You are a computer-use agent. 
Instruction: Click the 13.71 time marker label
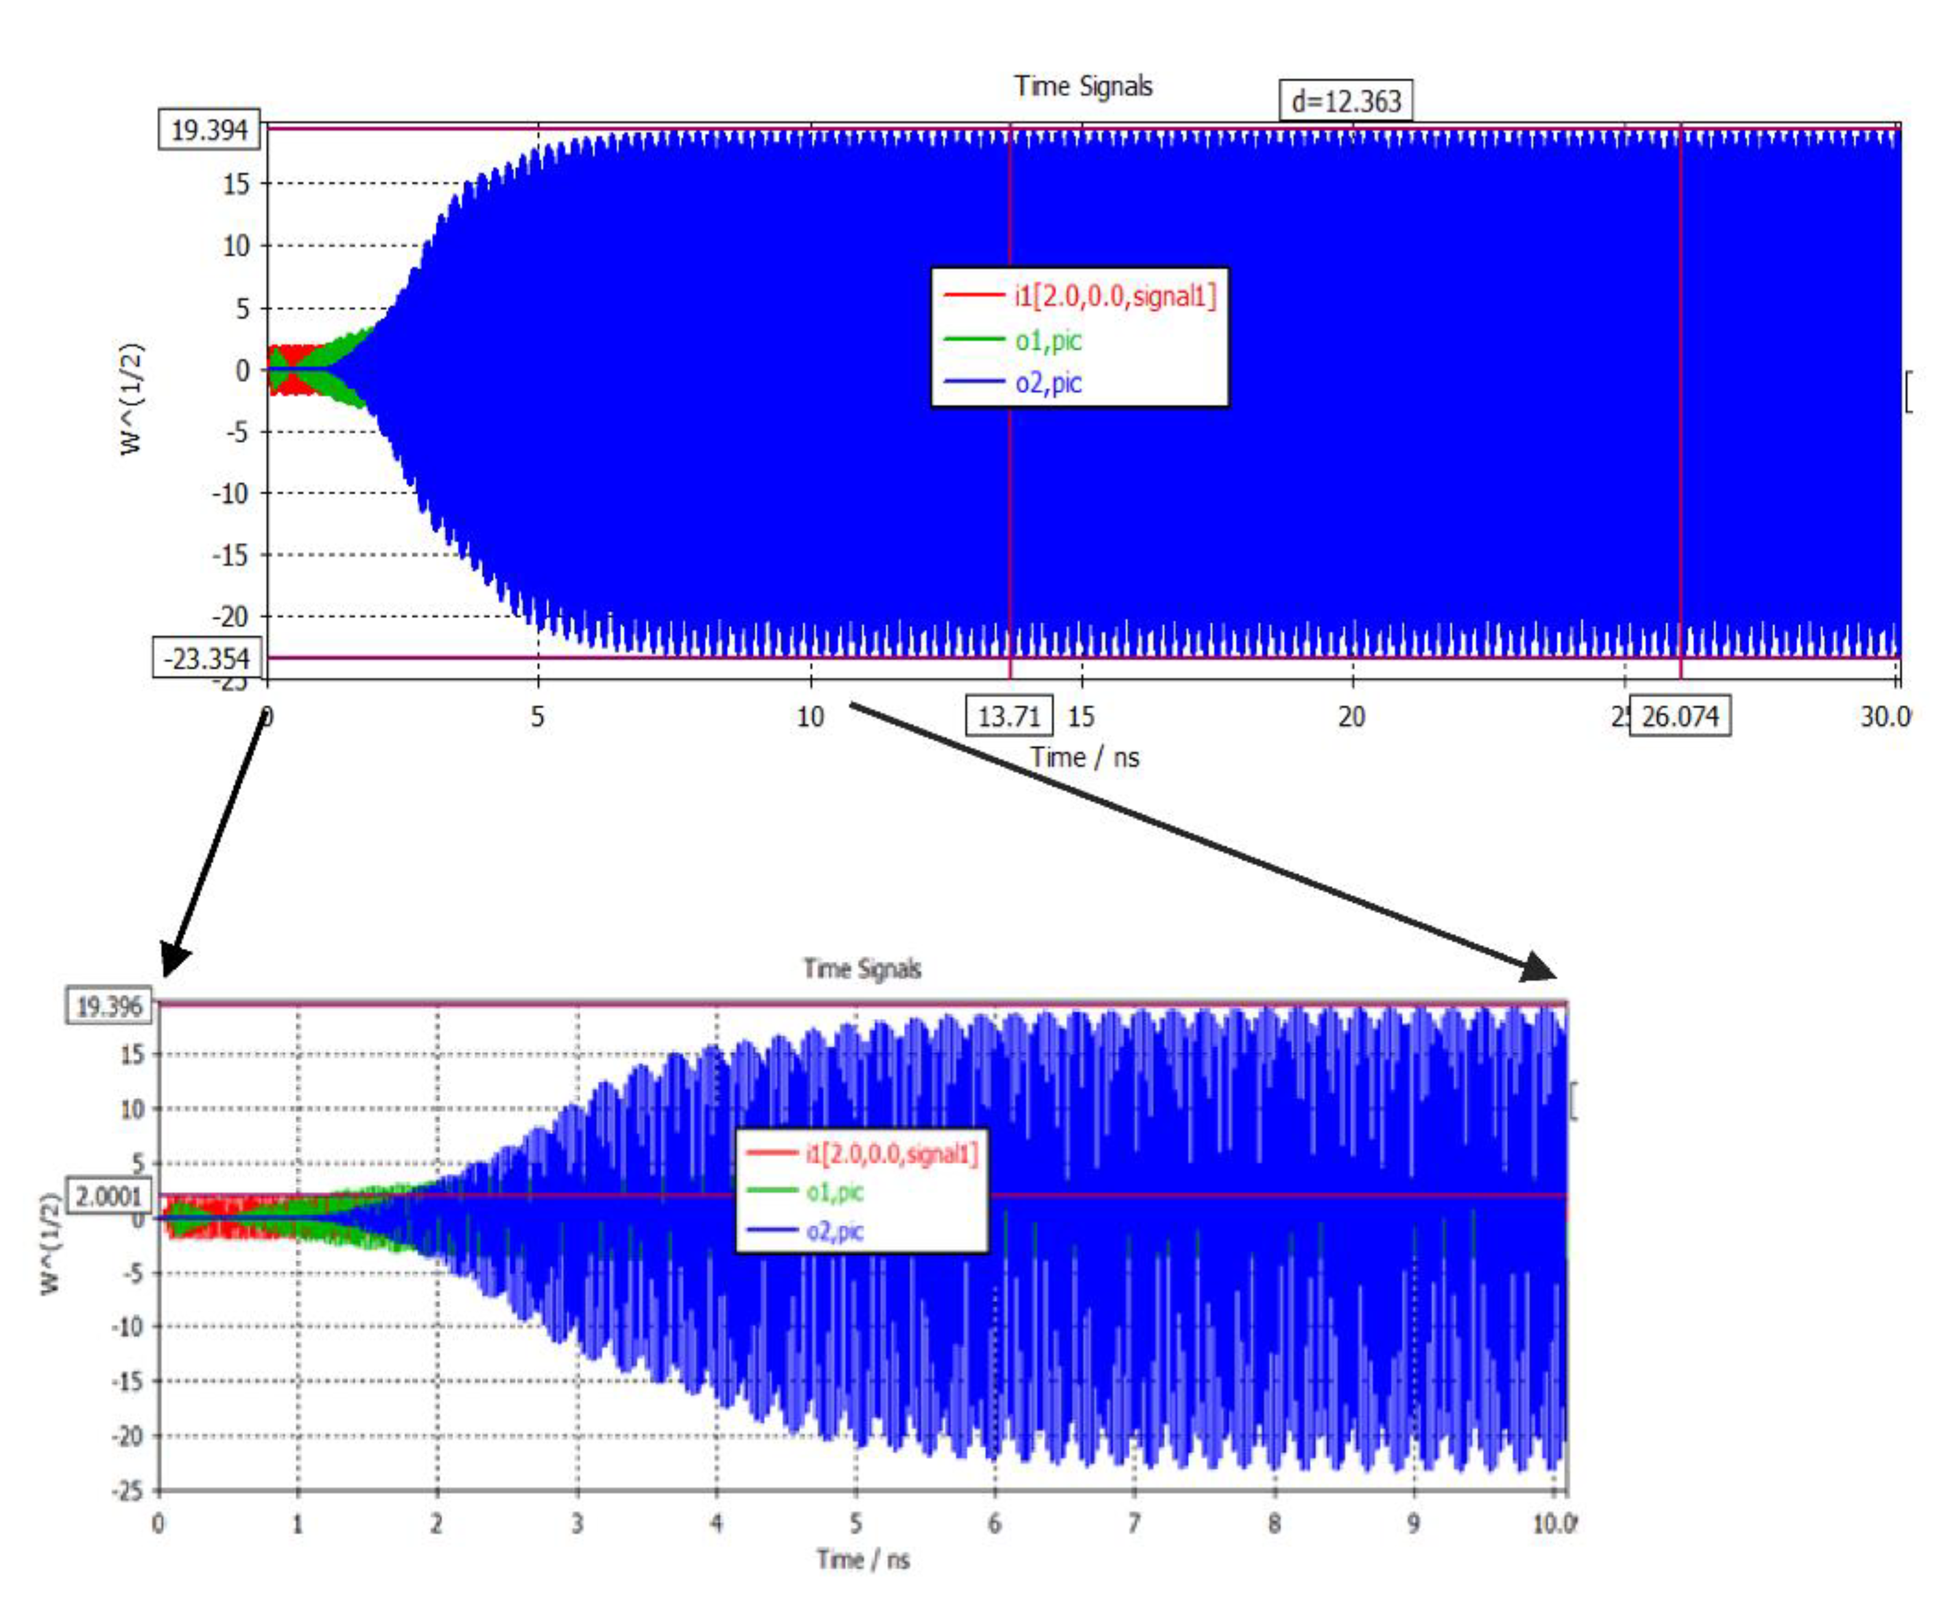point(1009,716)
